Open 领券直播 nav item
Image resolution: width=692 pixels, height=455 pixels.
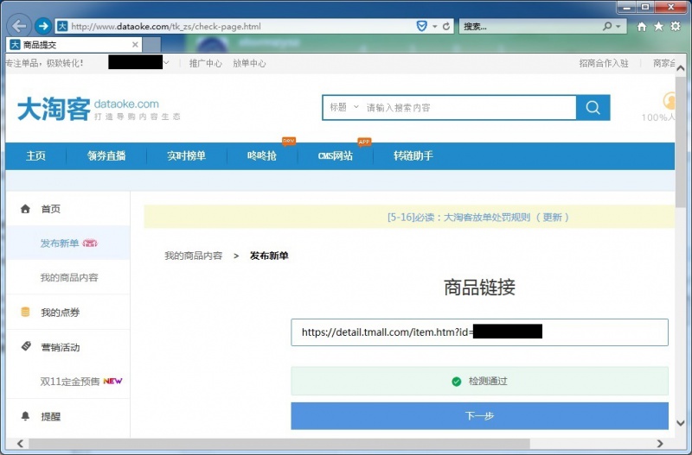(x=106, y=156)
